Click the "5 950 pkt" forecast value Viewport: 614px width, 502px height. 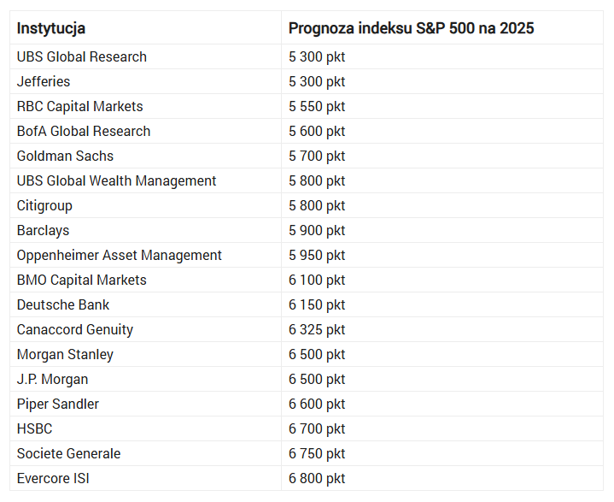coord(317,256)
